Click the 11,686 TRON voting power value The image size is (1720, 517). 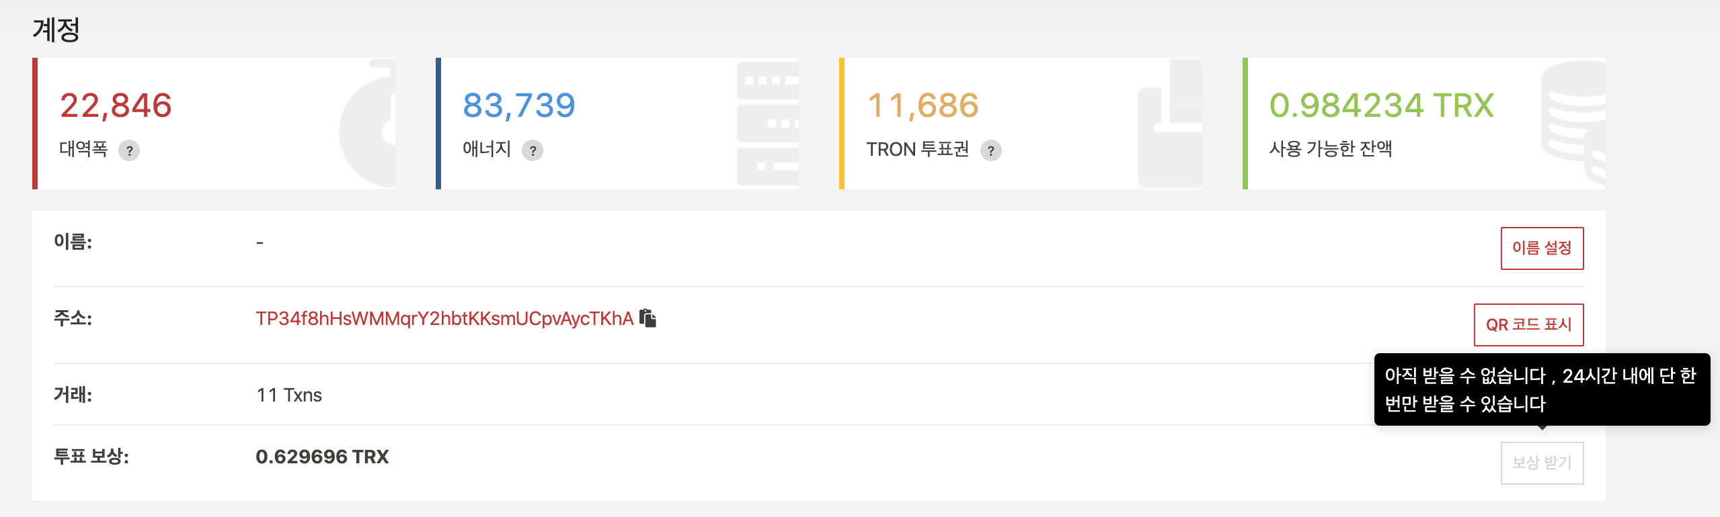(x=923, y=105)
